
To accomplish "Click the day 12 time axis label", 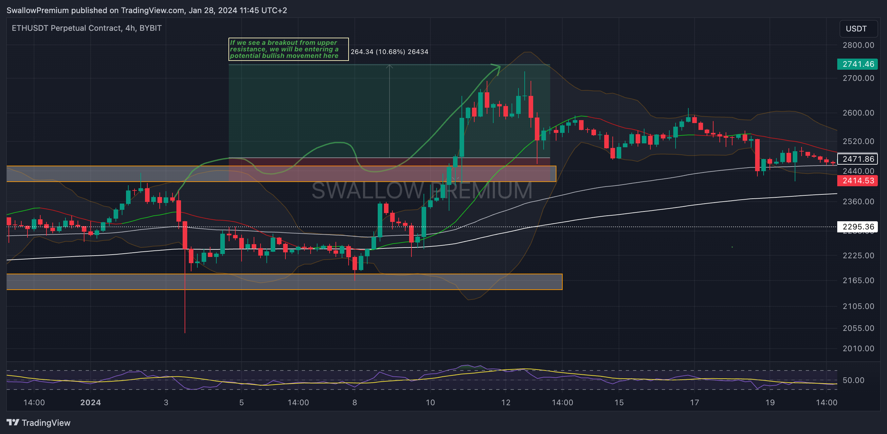I will (505, 402).
